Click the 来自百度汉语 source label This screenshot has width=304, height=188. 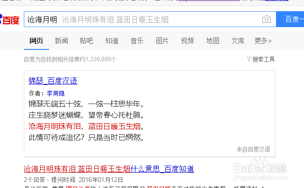[253, 149]
